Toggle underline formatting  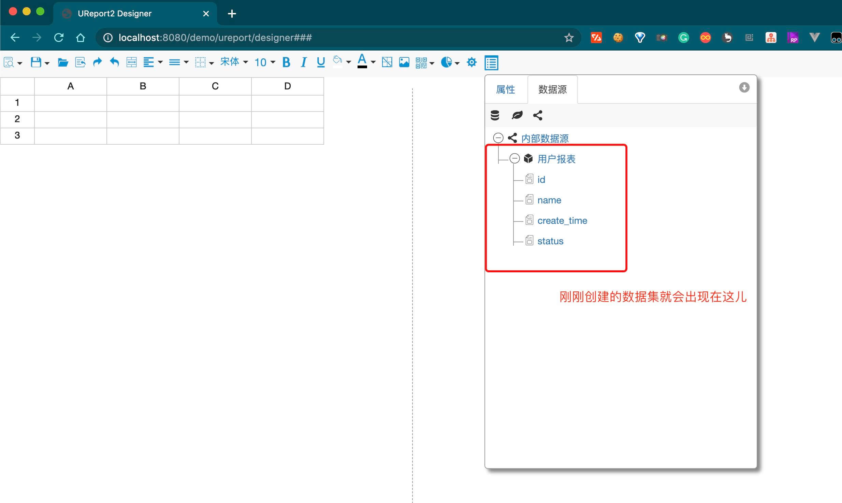(x=321, y=62)
